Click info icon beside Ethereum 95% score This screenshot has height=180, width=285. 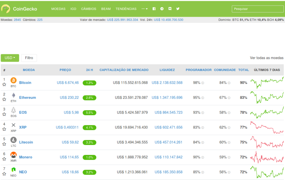[203, 98]
